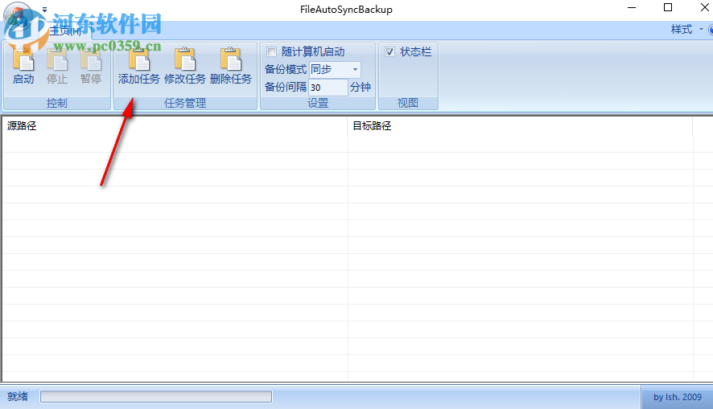Close the FileAutoSyncBackup window

(704, 8)
